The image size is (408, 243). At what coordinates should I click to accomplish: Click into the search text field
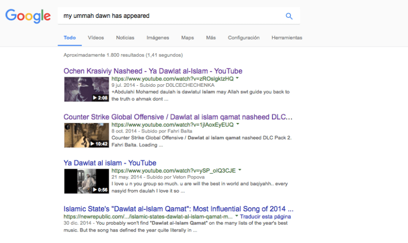click(x=169, y=16)
